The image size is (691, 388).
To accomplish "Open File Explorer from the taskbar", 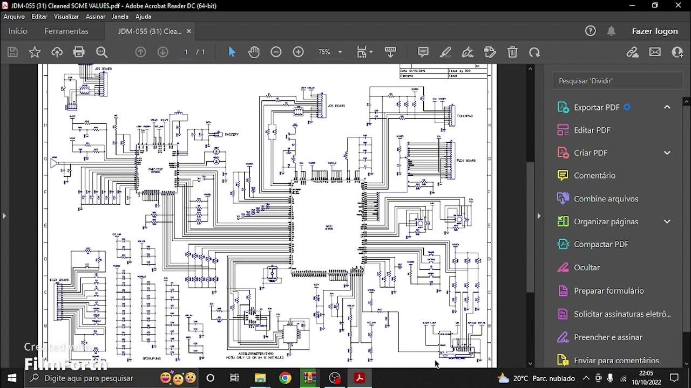I will point(260,378).
